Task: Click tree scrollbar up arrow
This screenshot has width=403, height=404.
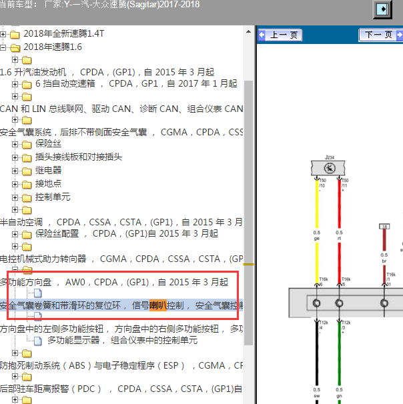Action: click(249, 32)
